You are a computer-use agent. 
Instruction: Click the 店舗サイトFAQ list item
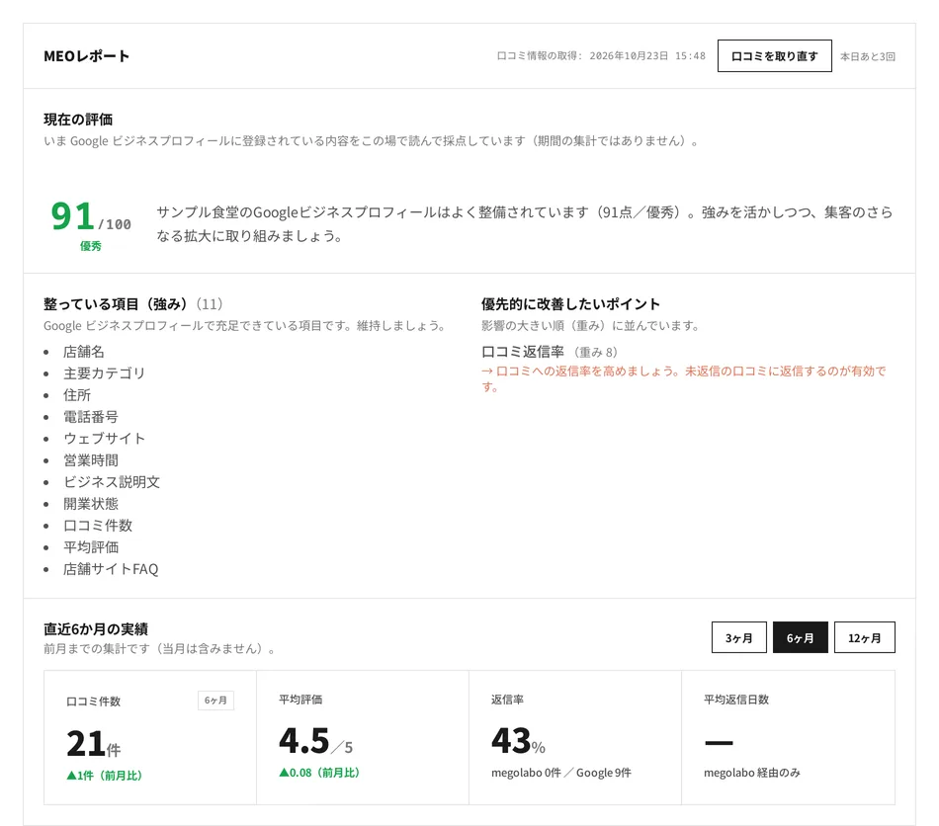pyautogui.click(x=111, y=569)
